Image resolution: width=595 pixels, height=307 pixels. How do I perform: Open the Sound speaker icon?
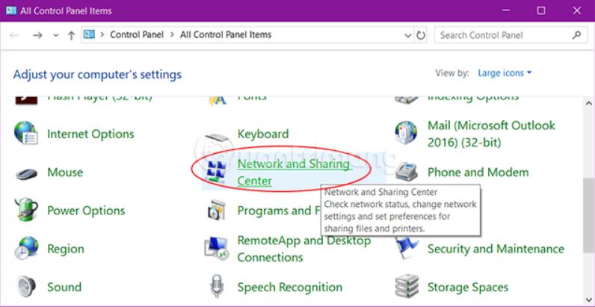click(26, 287)
